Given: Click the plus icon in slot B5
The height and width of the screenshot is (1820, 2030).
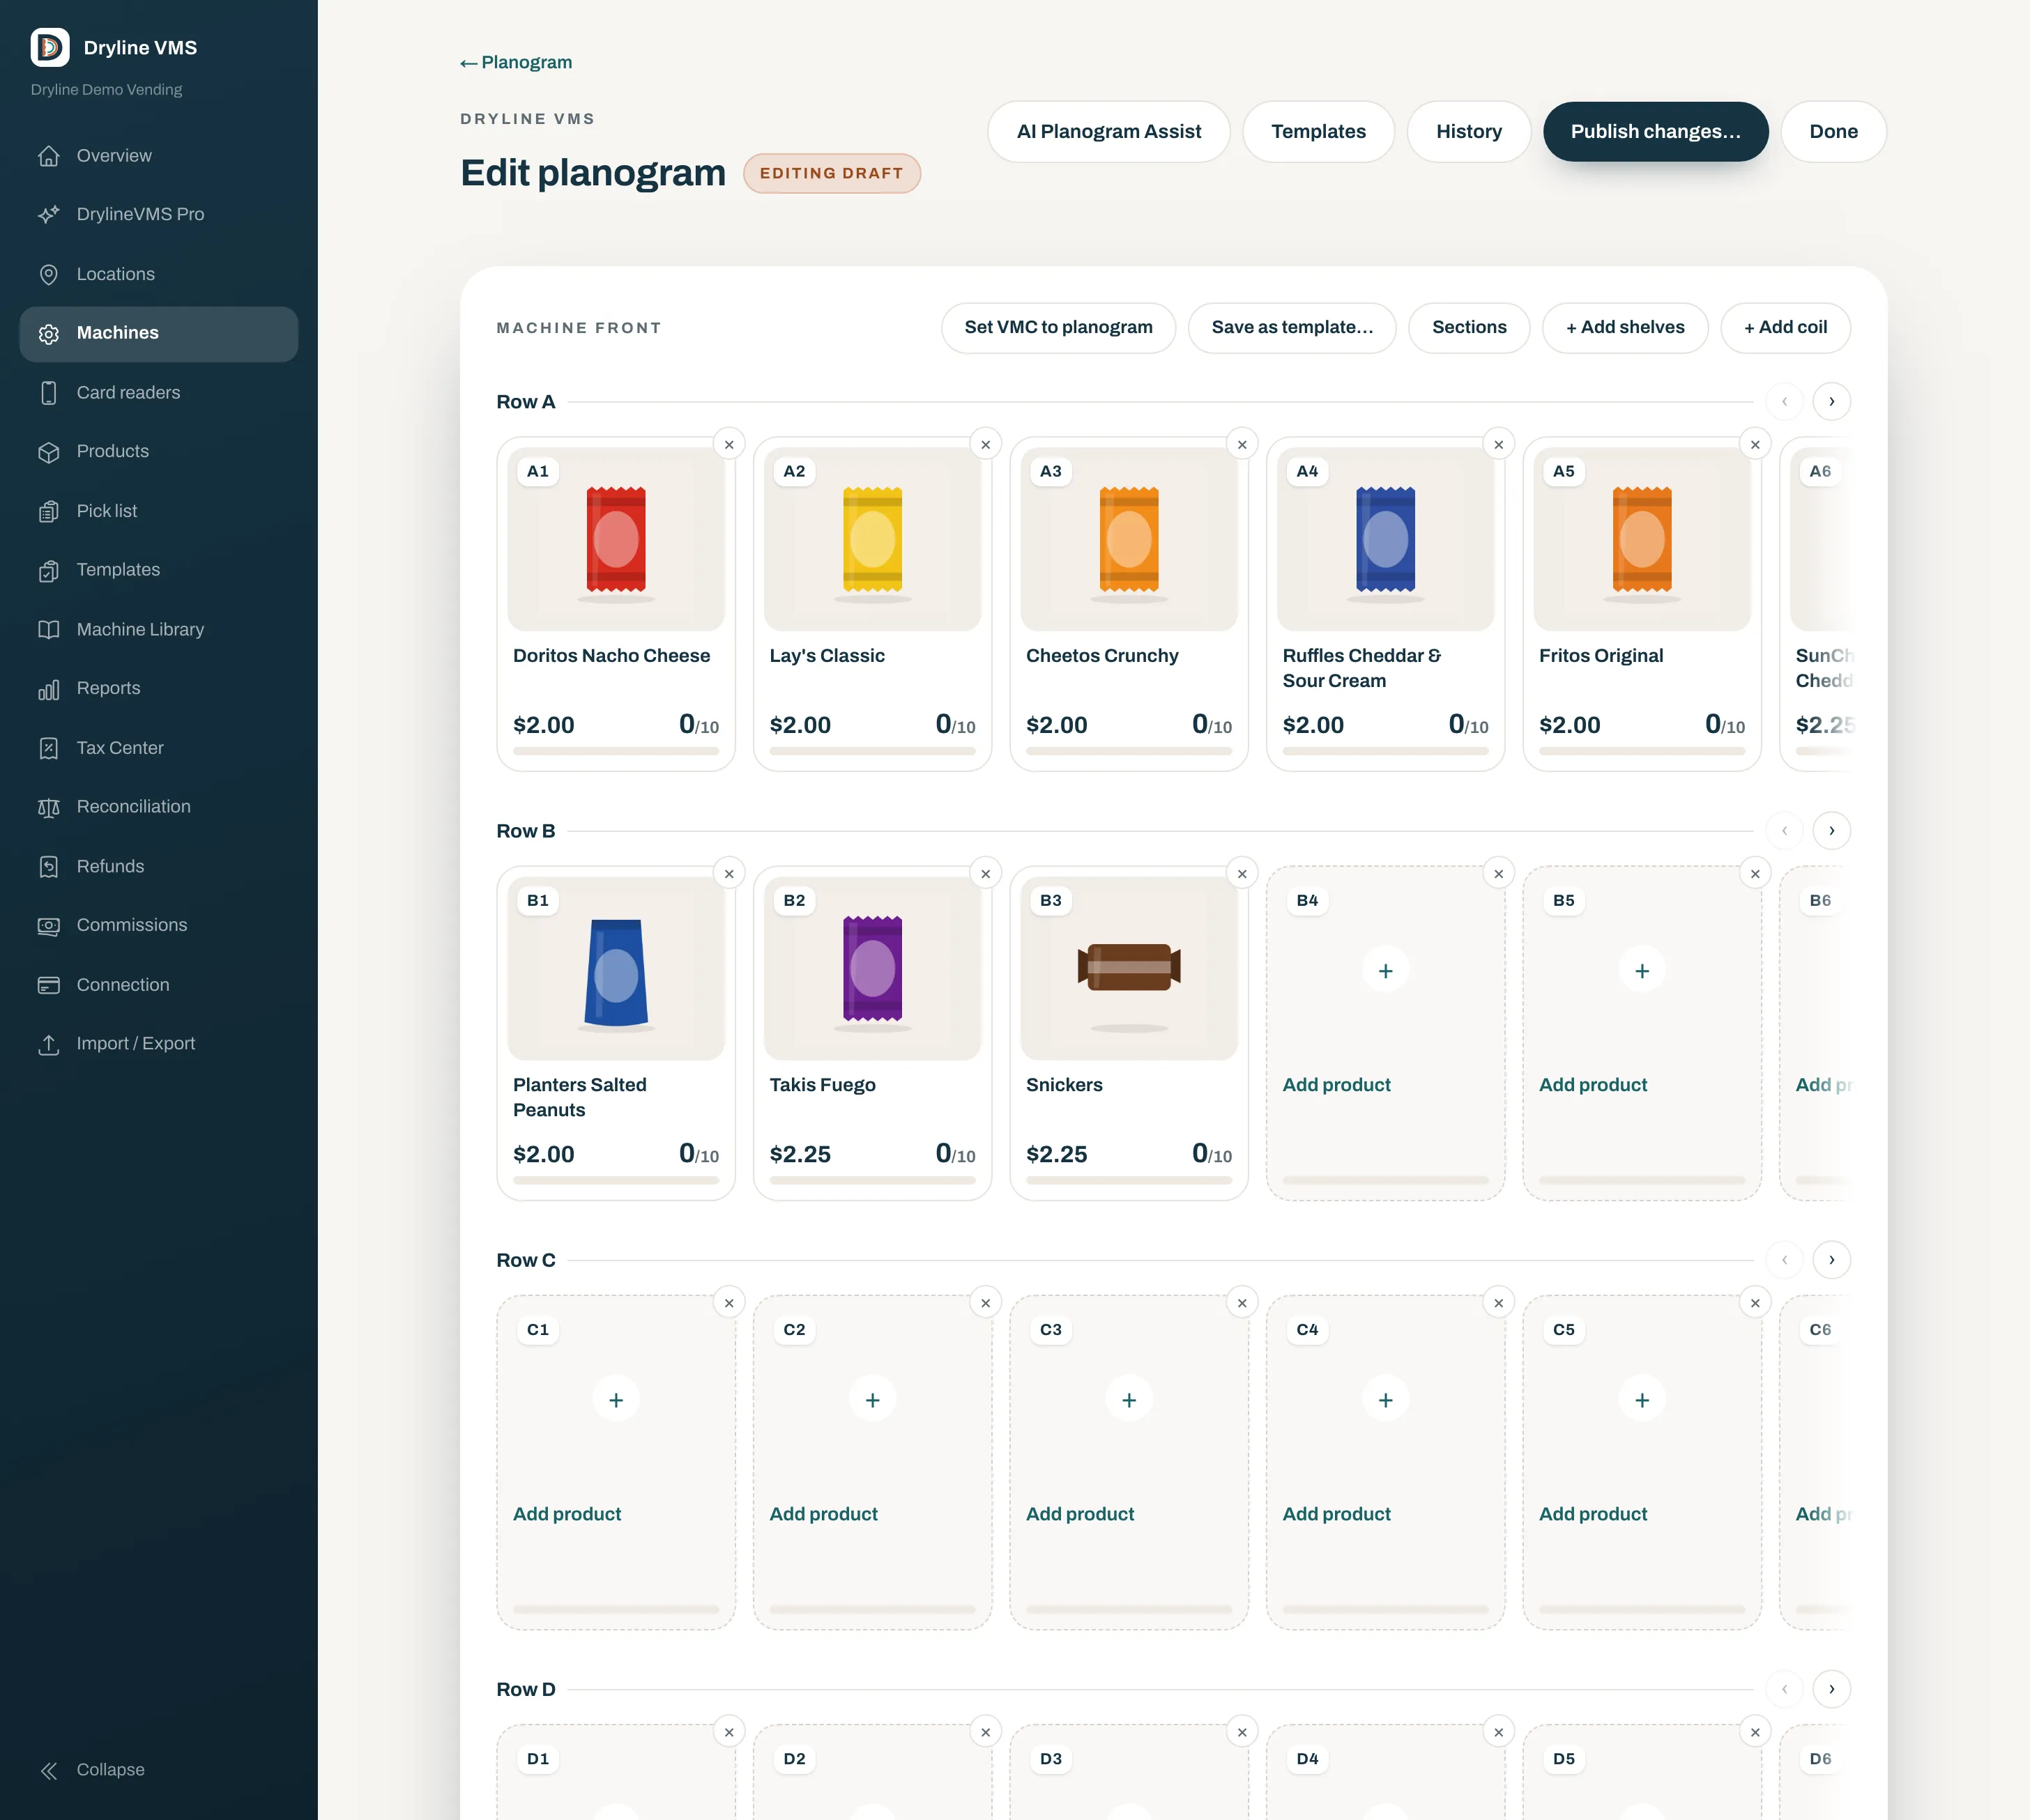Looking at the screenshot, I should pos(1642,970).
